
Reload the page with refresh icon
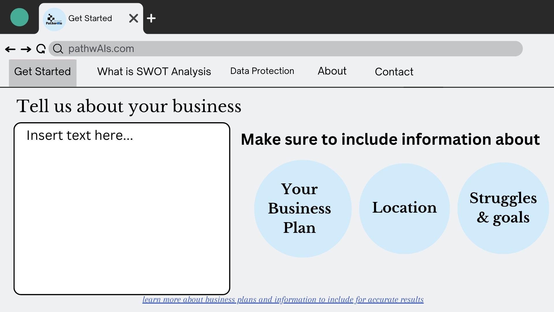point(41,49)
